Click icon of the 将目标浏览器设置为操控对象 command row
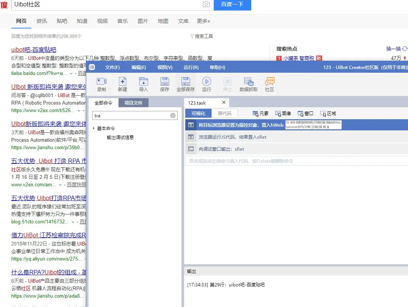This screenshot has width=408, height=307. pos(191,125)
